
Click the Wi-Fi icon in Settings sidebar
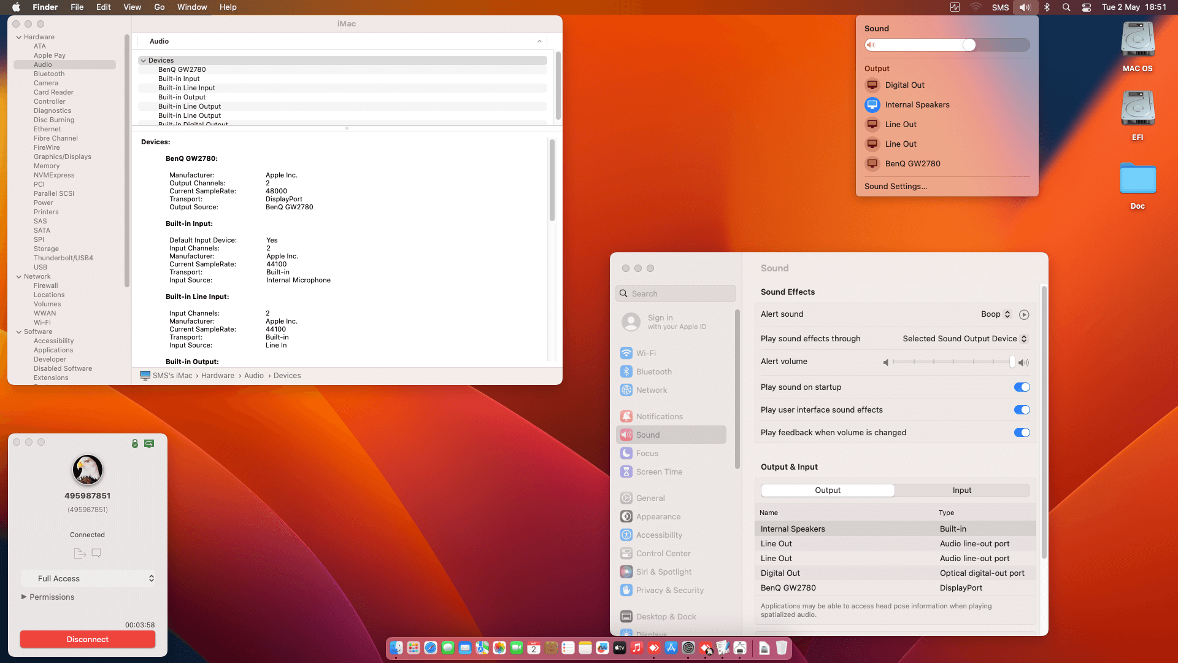pos(626,353)
